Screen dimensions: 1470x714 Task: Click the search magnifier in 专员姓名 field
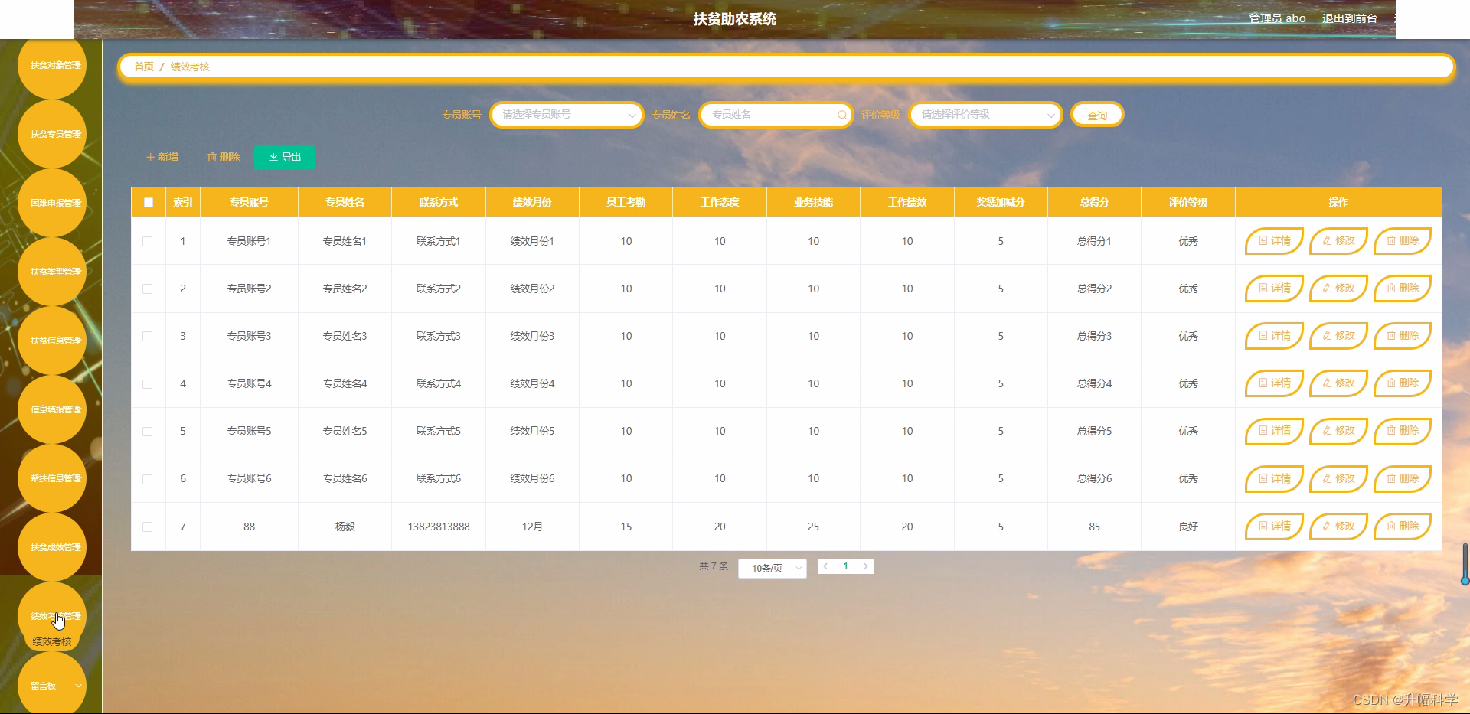pyautogui.click(x=841, y=115)
